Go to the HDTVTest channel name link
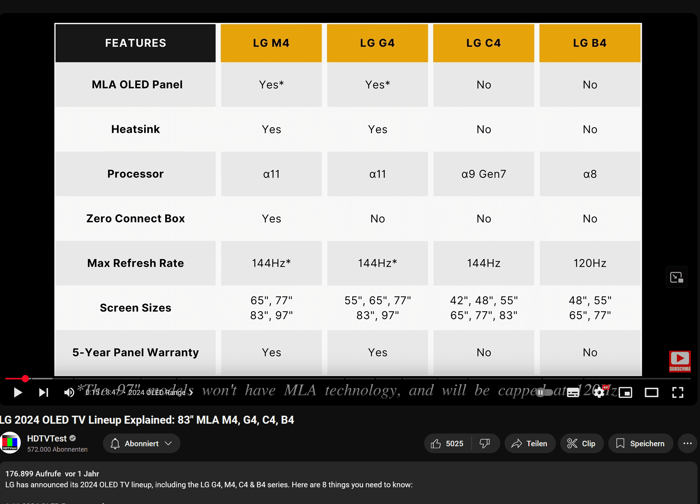Image resolution: width=700 pixels, height=504 pixels. (x=47, y=439)
